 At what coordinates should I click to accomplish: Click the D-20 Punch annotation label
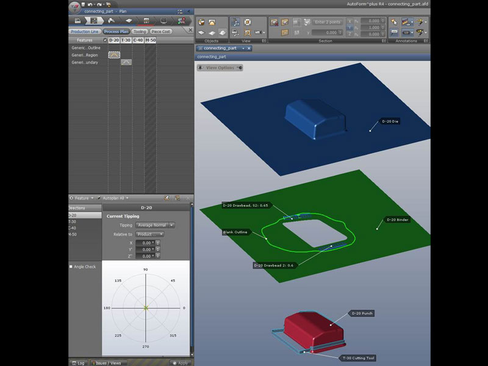(x=362, y=314)
